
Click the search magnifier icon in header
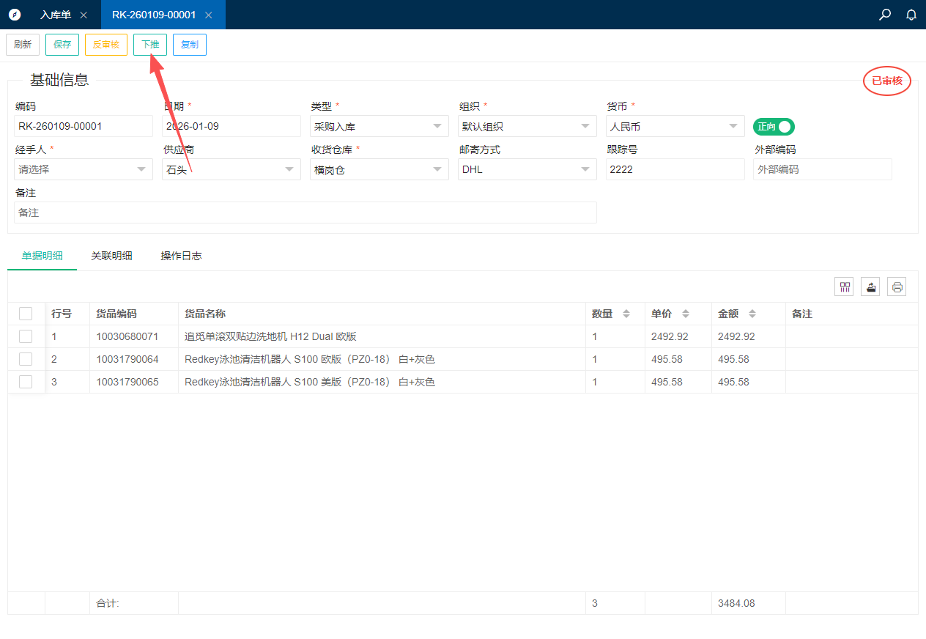(x=885, y=15)
